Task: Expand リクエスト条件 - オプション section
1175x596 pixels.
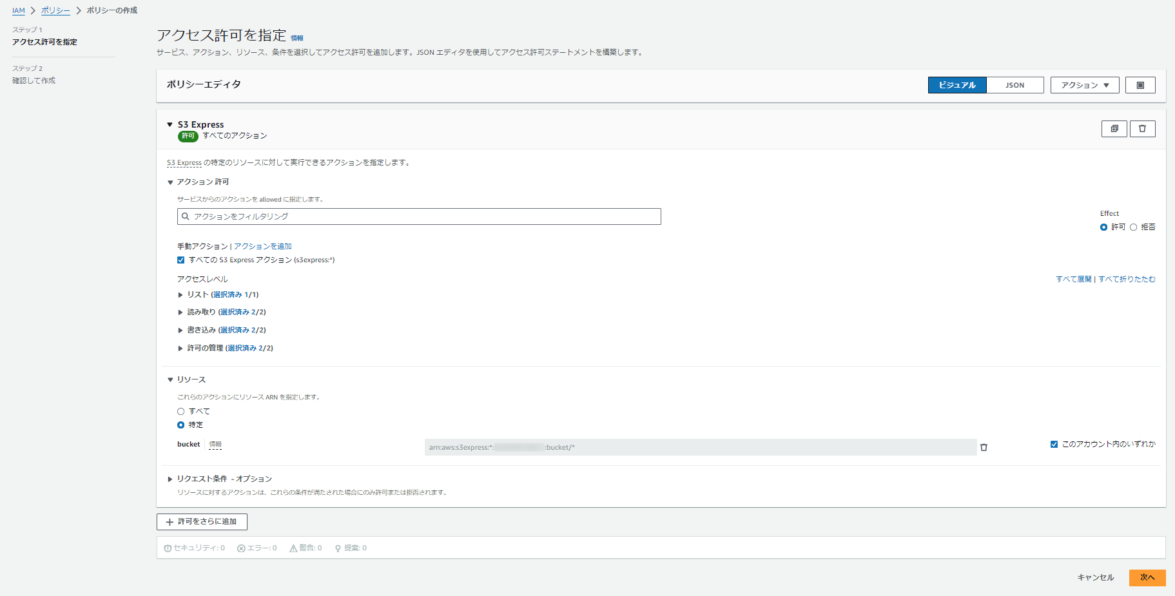Action: point(170,479)
